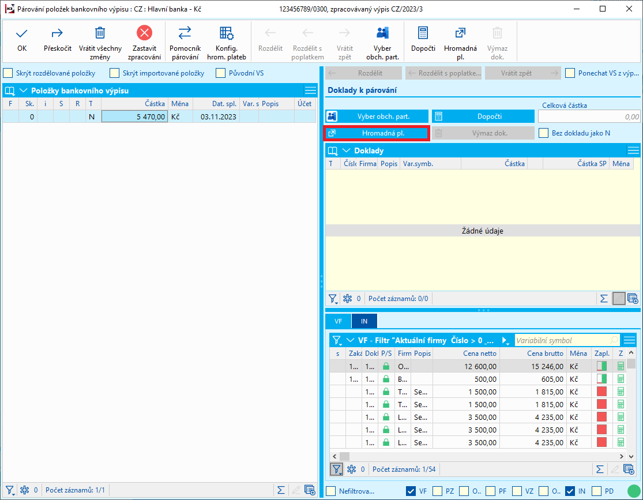Open Konfig. hrom. plateb configuration
This screenshot has width=643, height=500.
point(227,33)
